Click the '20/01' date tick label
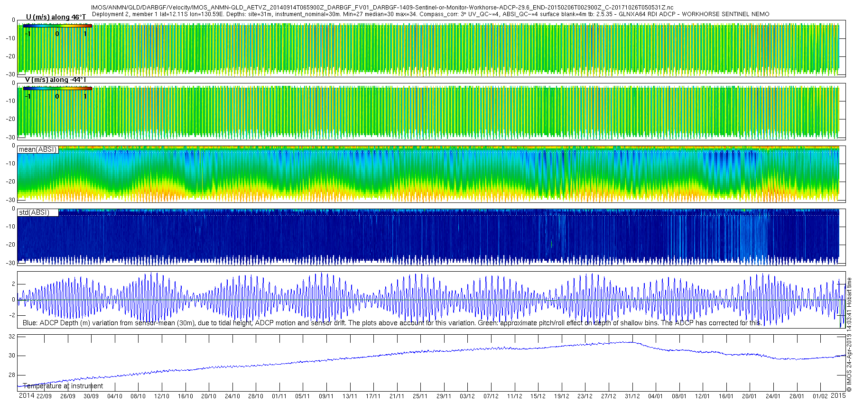 pos(750,396)
